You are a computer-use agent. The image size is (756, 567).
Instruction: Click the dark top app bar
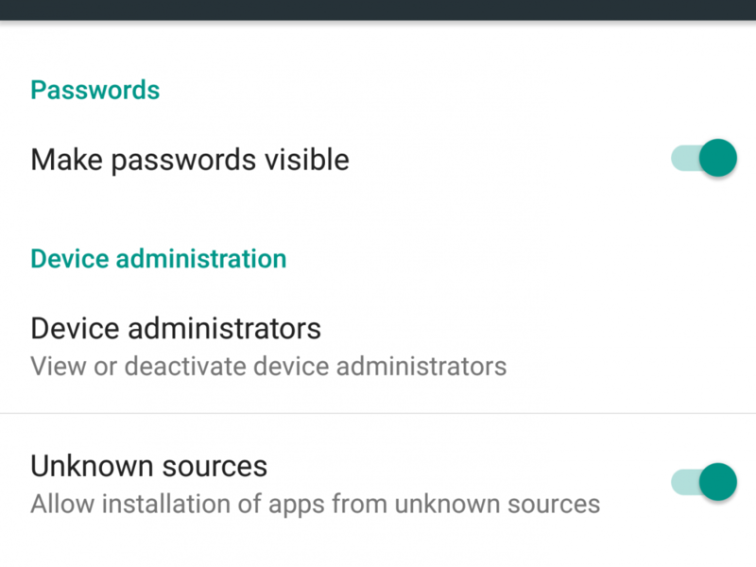point(378,9)
